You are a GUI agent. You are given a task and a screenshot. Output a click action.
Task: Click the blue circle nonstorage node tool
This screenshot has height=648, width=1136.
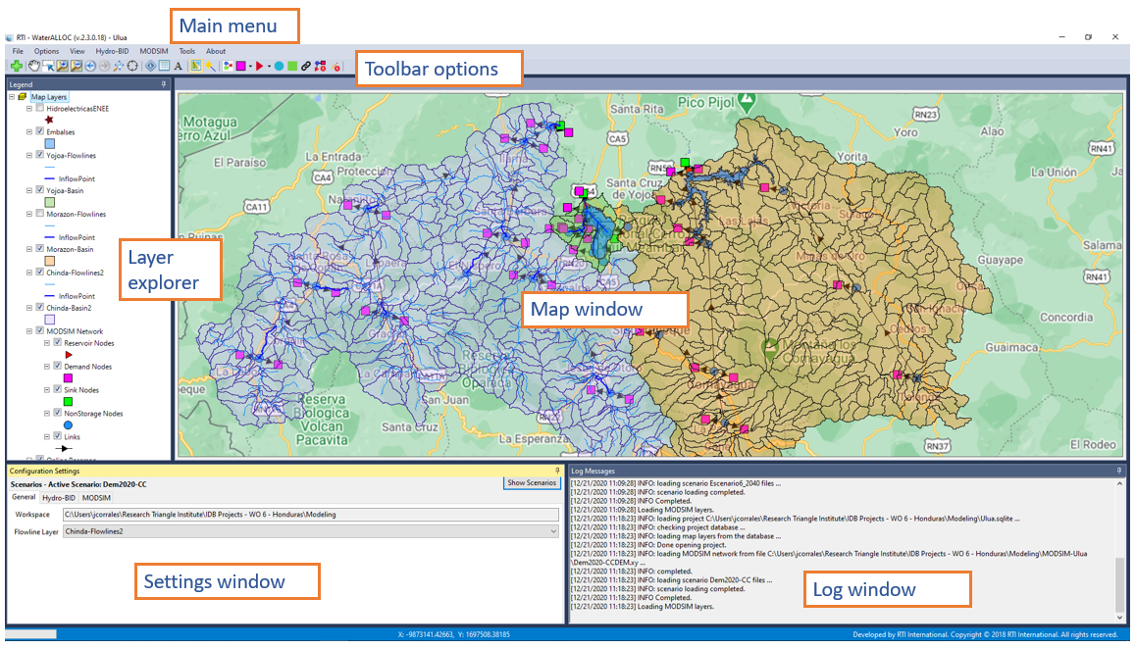click(280, 67)
